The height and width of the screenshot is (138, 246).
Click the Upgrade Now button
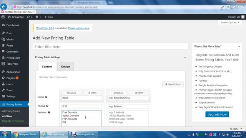click(217, 115)
